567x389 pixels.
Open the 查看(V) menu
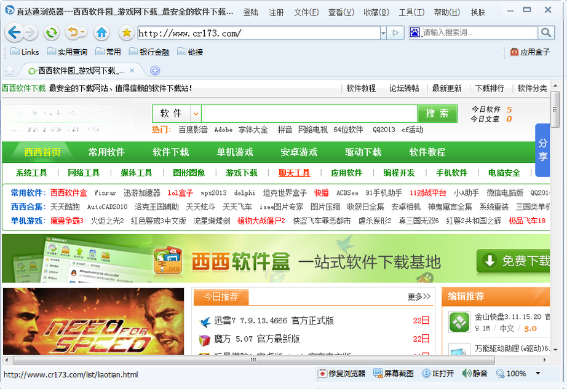[341, 13]
